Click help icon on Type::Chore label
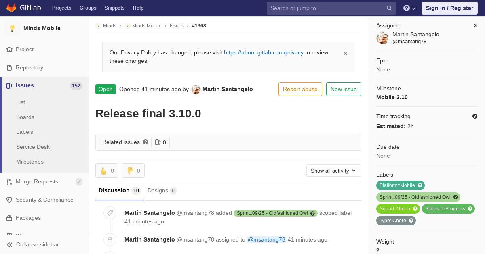The image size is (485, 254). 411,221
